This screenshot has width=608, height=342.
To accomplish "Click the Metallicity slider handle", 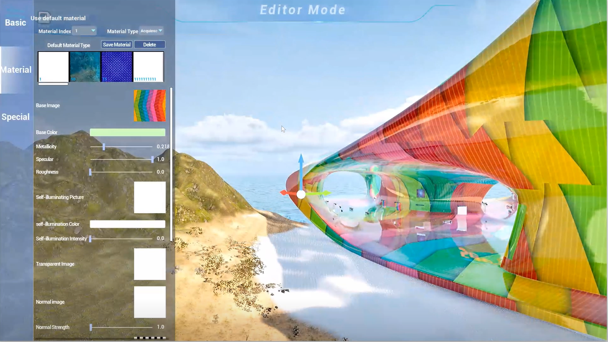I will pos(104,147).
